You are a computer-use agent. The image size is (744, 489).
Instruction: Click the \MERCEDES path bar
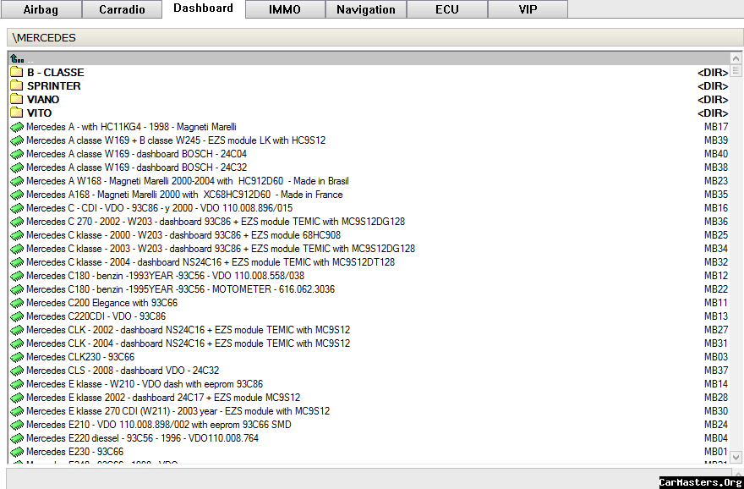click(375, 37)
